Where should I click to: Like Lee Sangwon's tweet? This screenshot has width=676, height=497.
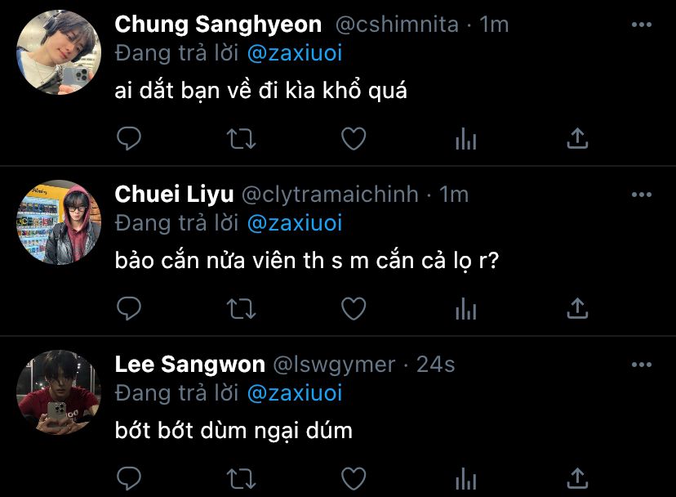point(353,477)
